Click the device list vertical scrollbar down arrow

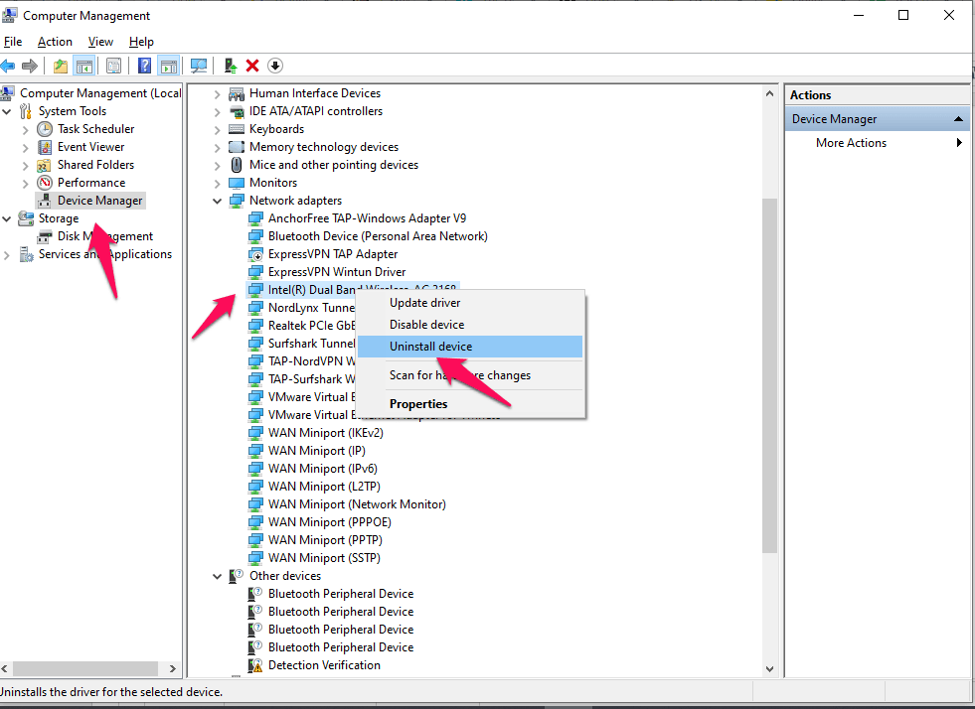pyautogui.click(x=770, y=669)
